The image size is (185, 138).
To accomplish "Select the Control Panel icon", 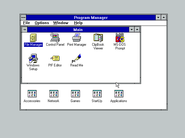I will click(x=55, y=38).
